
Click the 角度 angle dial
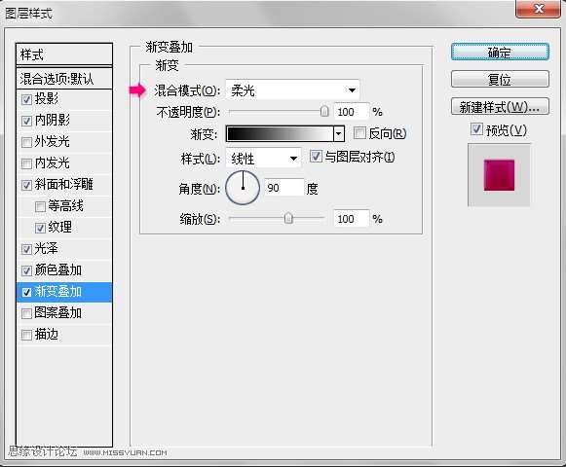(243, 188)
